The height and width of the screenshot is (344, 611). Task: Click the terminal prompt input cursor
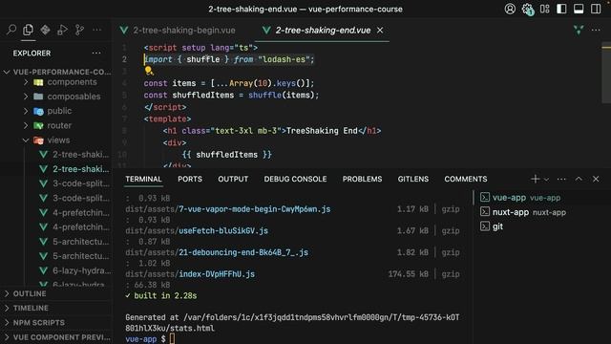(x=172, y=339)
